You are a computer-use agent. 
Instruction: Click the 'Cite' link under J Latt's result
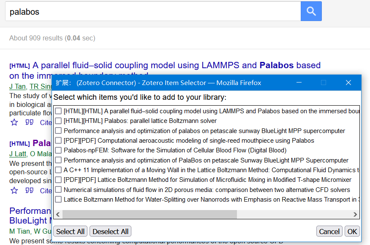[46, 190]
